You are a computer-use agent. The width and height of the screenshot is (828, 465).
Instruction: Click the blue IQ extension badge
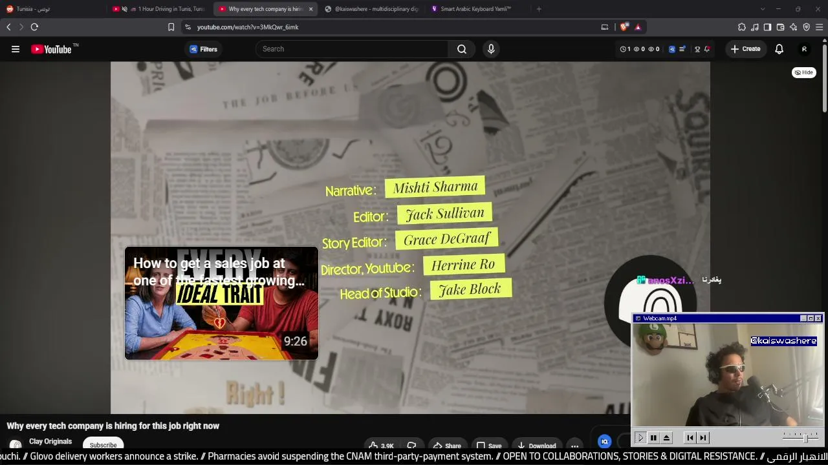[x=604, y=442]
